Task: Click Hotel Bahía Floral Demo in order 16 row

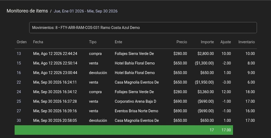Action: (x=135, y=73)
